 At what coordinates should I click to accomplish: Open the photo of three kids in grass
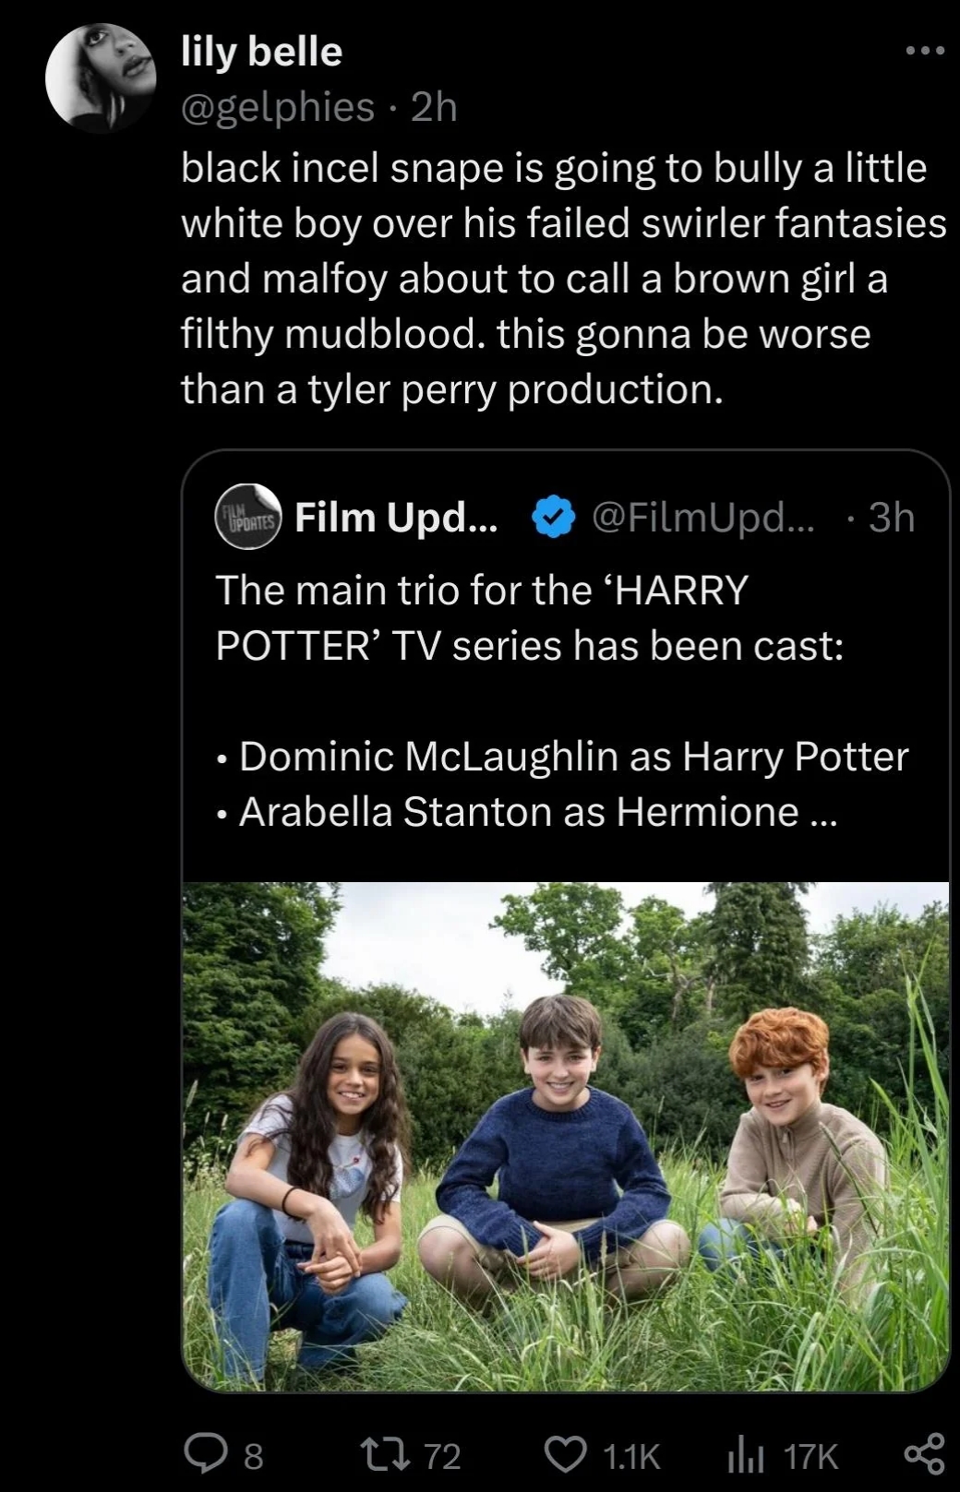click(x=565, y=1135)
